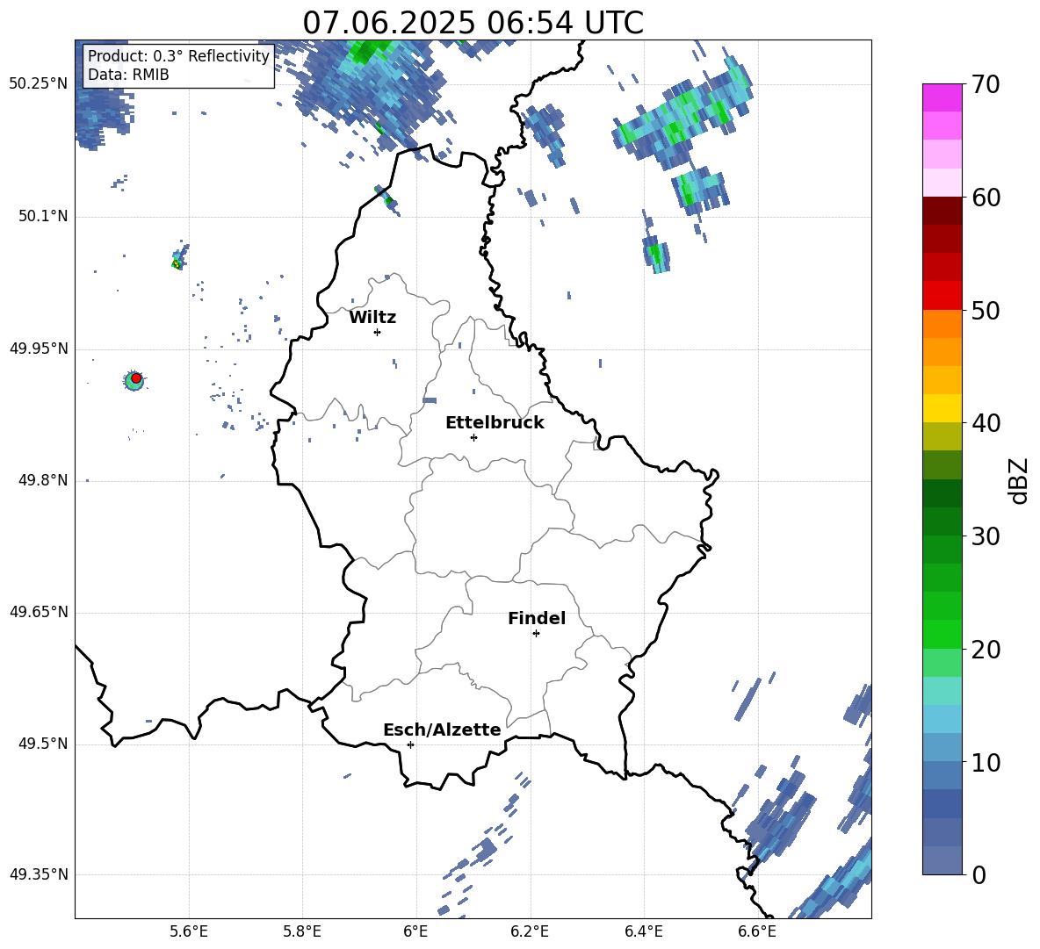Click the colorbar tick label 20
The image size is (1040, 949).
click(x=985, y=650)
